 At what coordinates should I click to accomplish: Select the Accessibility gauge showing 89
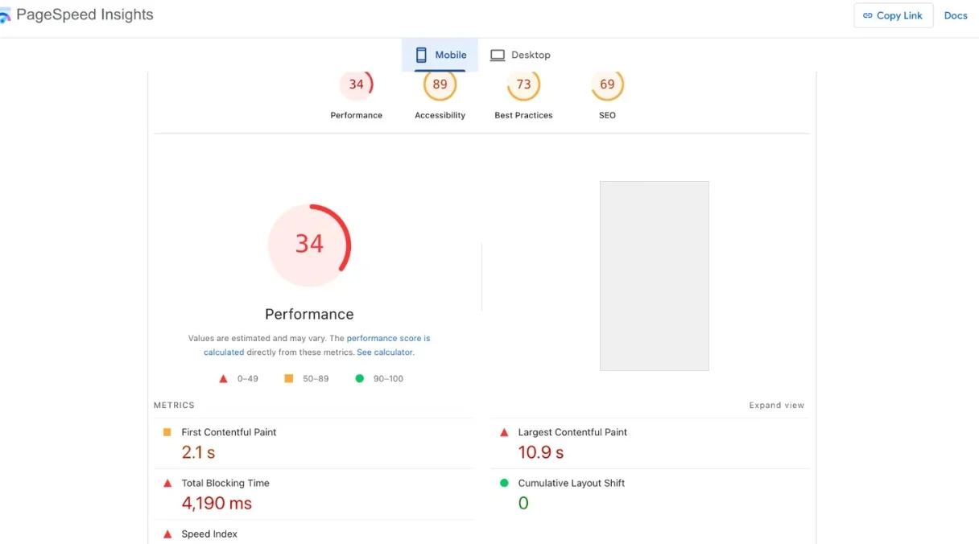point(440,84)
